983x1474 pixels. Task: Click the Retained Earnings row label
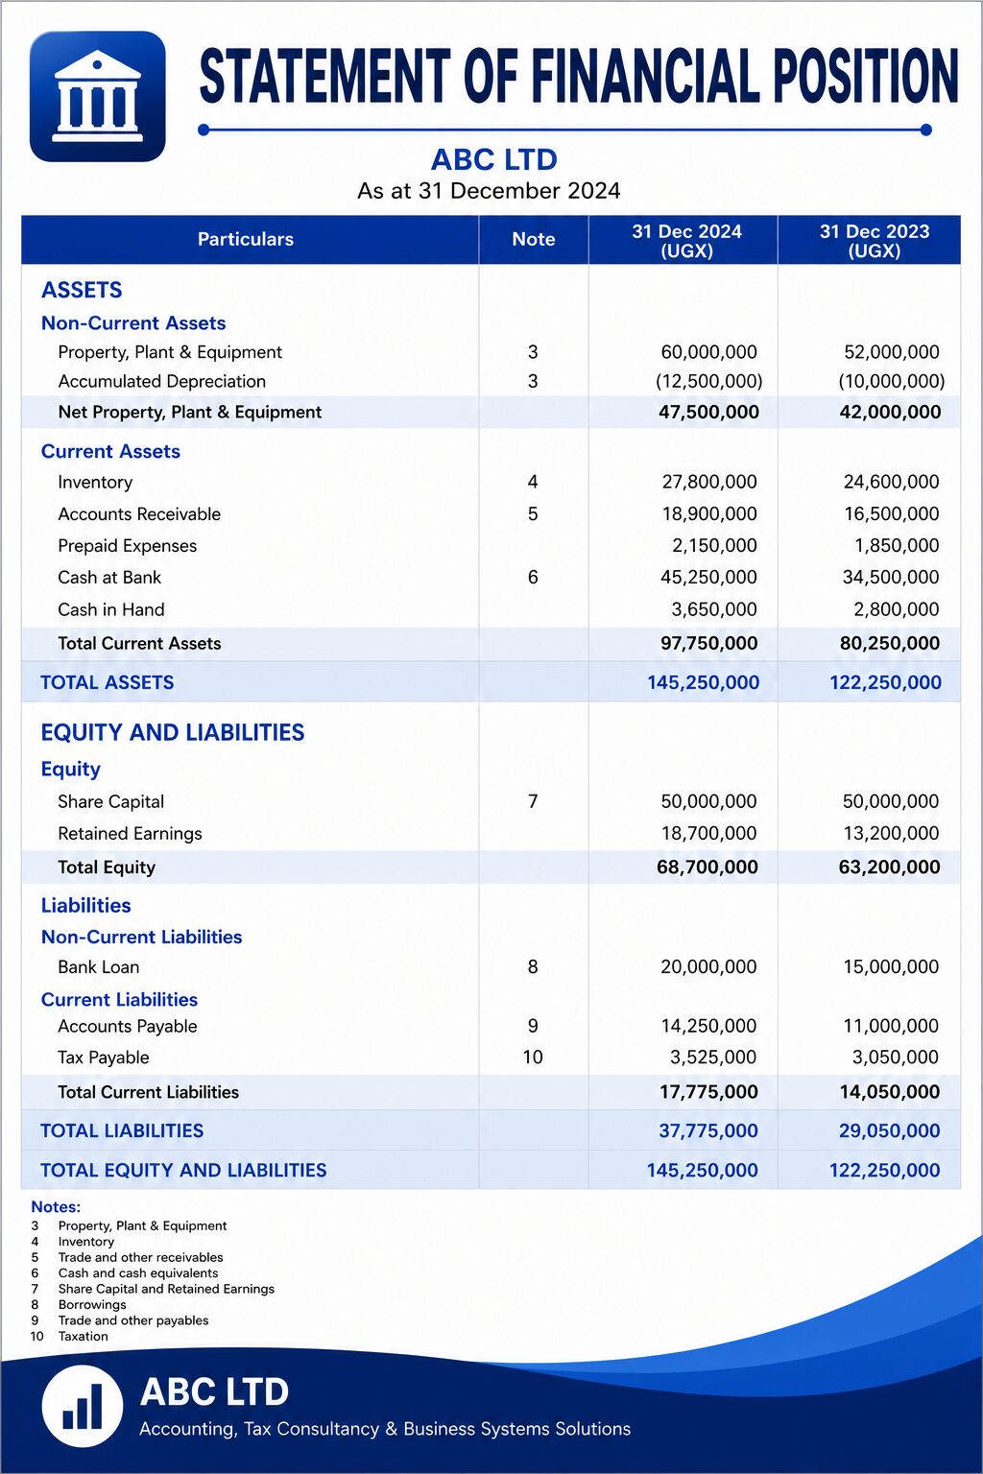[130, 834]
